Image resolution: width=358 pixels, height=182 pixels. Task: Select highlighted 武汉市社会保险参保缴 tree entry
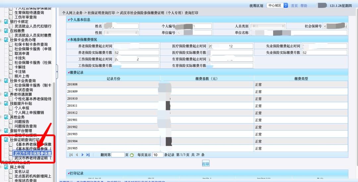[x=32, y=153]
